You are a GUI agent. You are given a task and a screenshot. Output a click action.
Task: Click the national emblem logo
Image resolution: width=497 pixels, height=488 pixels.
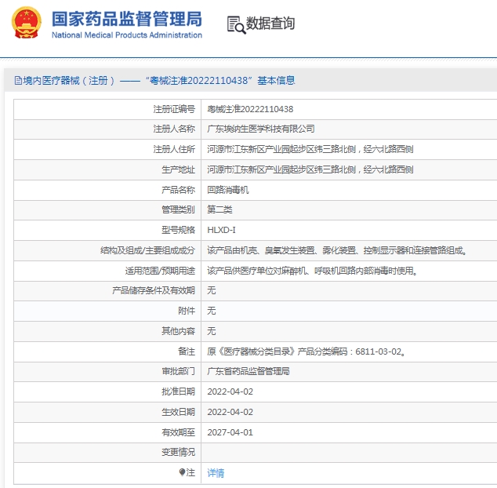coord(27,23)
